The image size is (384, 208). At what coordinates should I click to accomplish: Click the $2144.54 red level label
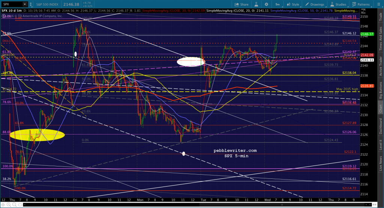349,41
